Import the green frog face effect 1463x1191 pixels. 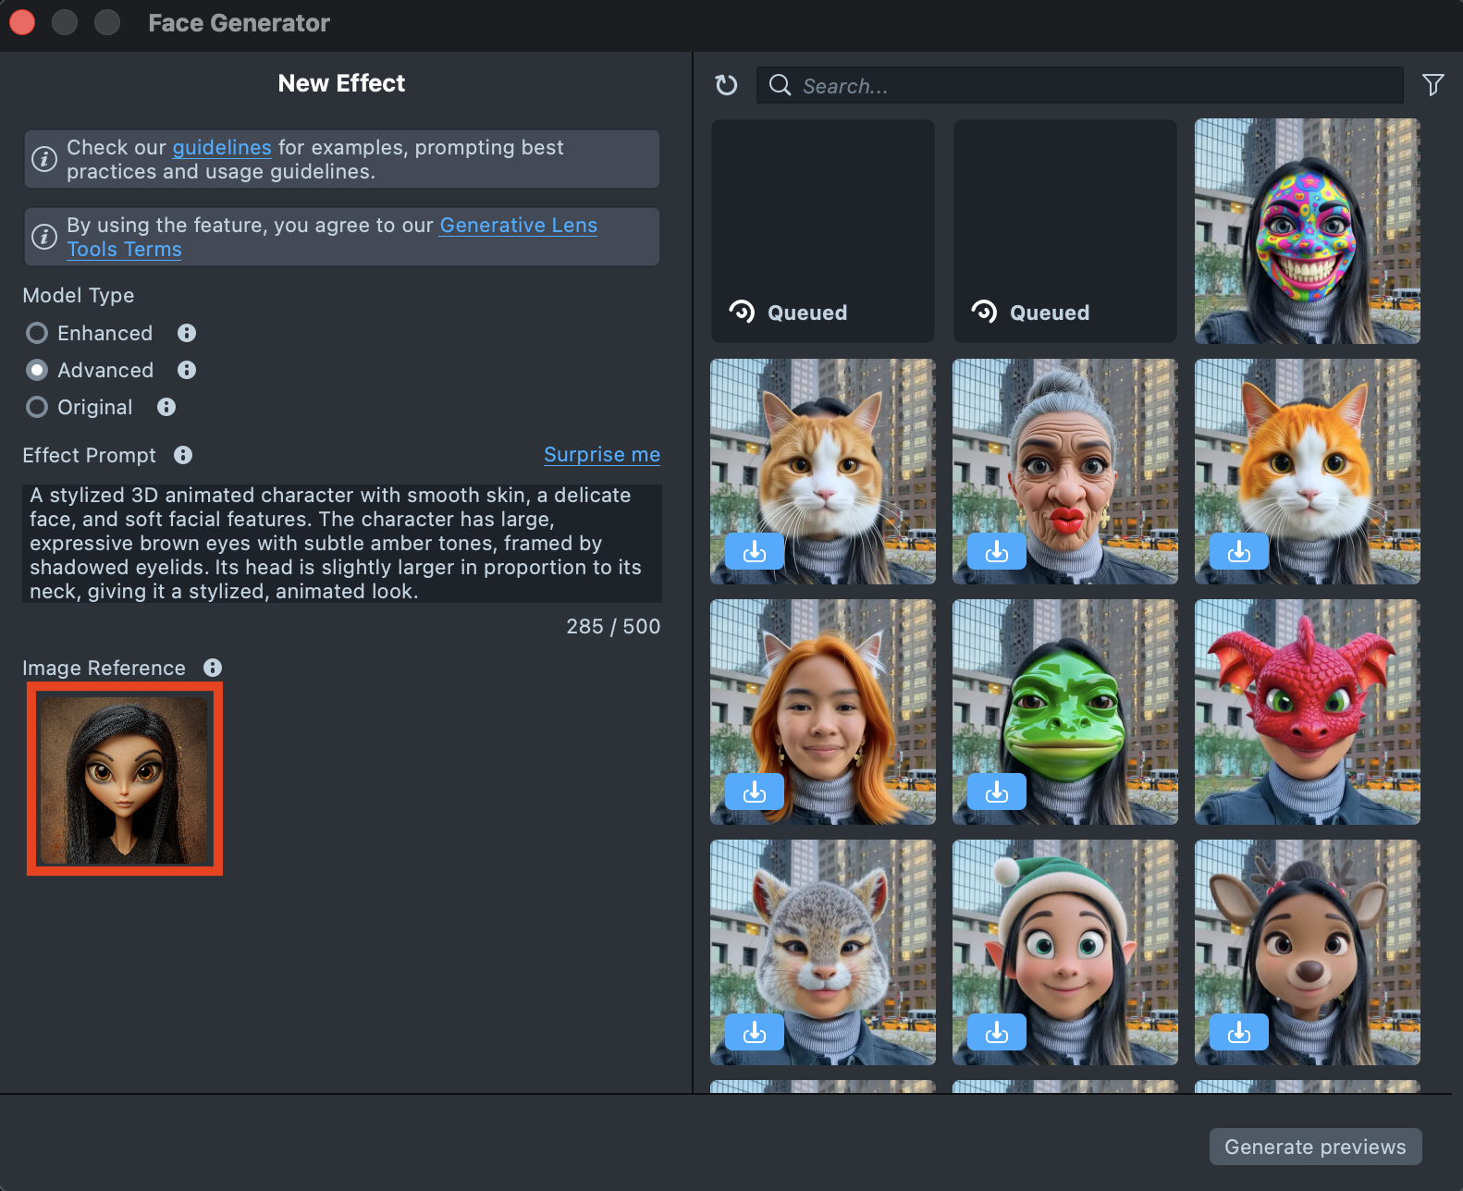click(996, 792)
